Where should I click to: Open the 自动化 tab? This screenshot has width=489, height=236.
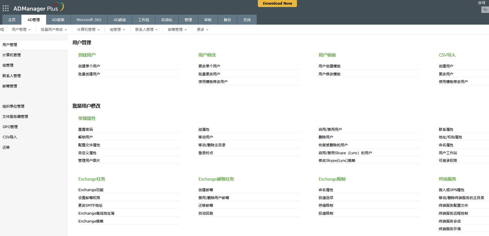pyautogui.click(x=167, y=20)
